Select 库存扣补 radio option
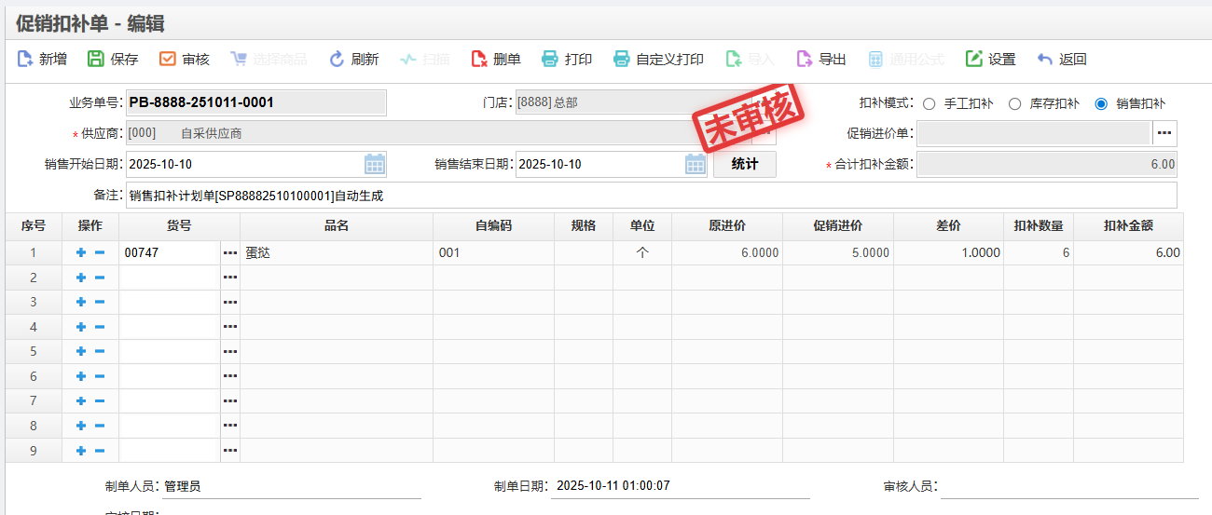The image size is (1212, 515). [x=1015, y=104]
